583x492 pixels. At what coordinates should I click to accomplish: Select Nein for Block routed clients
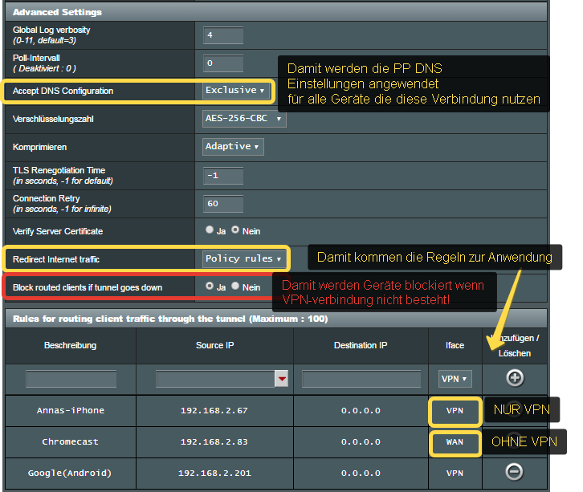click(235, 287)
